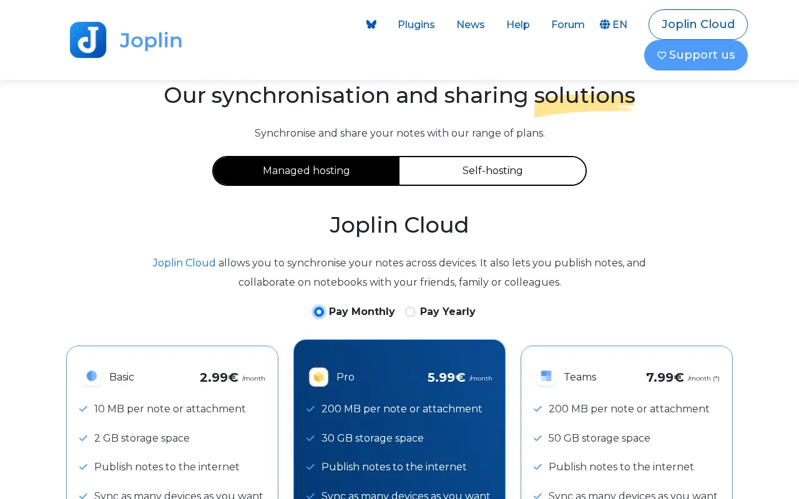Open the Plugins menu item
Screen dimensions: 799x499
(x=416, y=24)
